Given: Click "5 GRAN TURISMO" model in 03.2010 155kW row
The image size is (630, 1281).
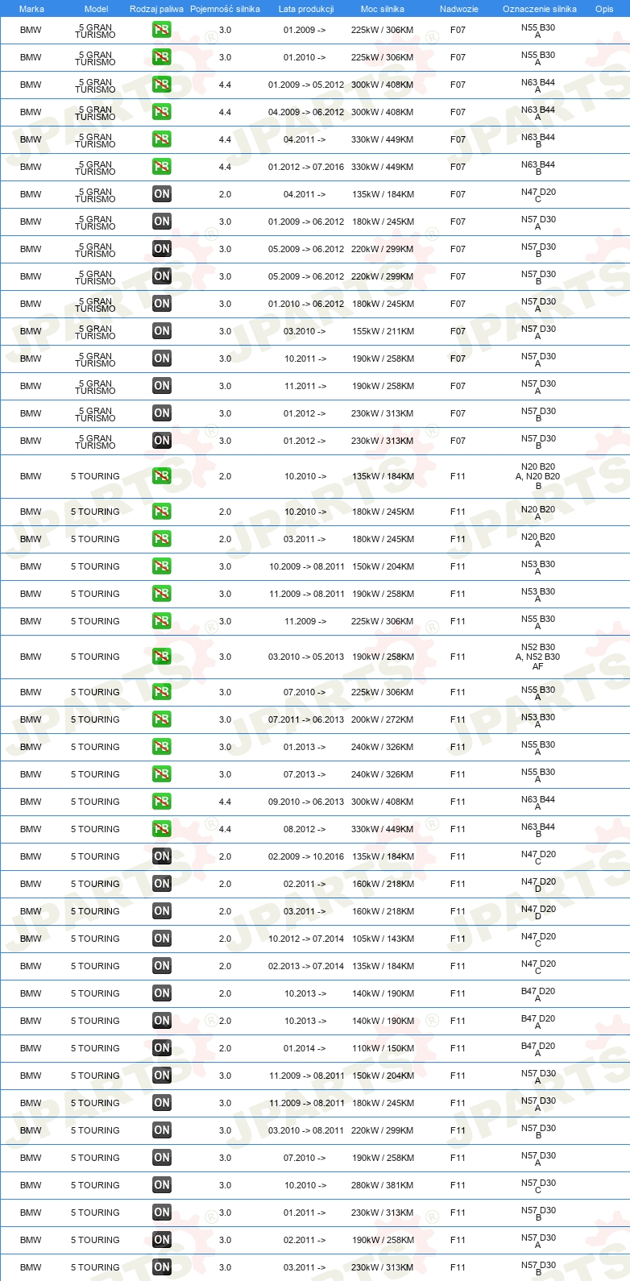Looking at the screenshot, I should 95,332.
